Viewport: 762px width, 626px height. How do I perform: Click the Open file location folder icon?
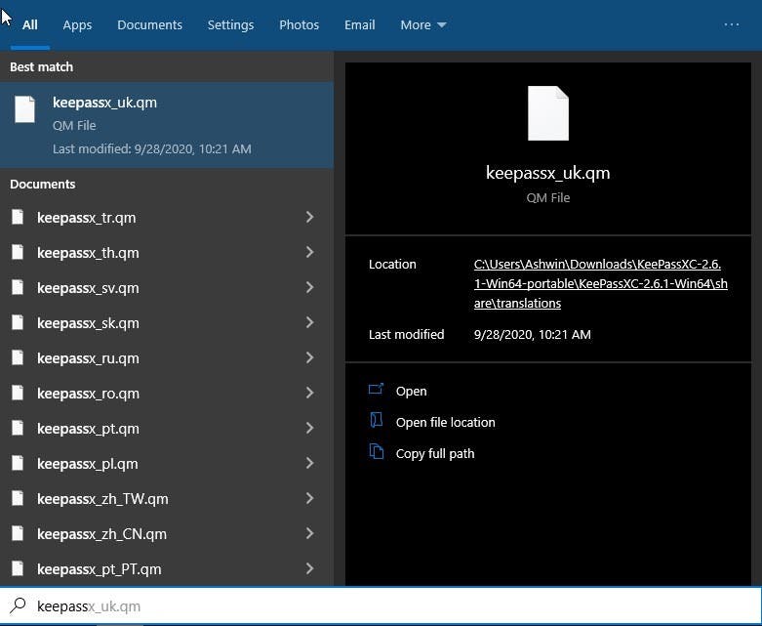(x=377, y=421)
